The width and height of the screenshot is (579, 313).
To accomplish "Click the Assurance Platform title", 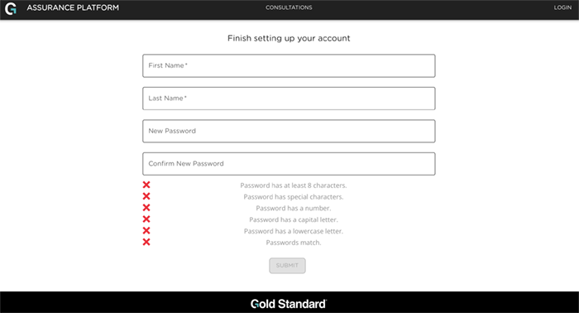I will [x=73, y=7].
